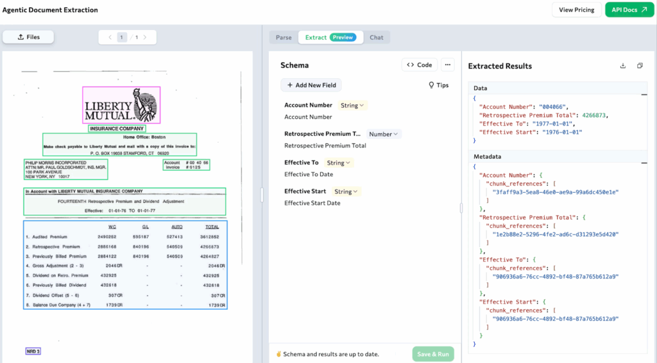Open the schema more options menu
The height and width of the screenshot is (363, 657).
pos(447,65)
